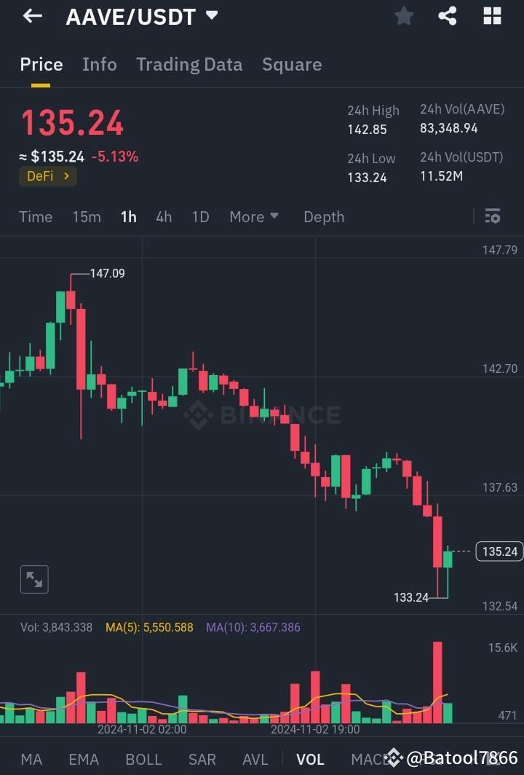Select the VOL indicator at bottom

310,759
